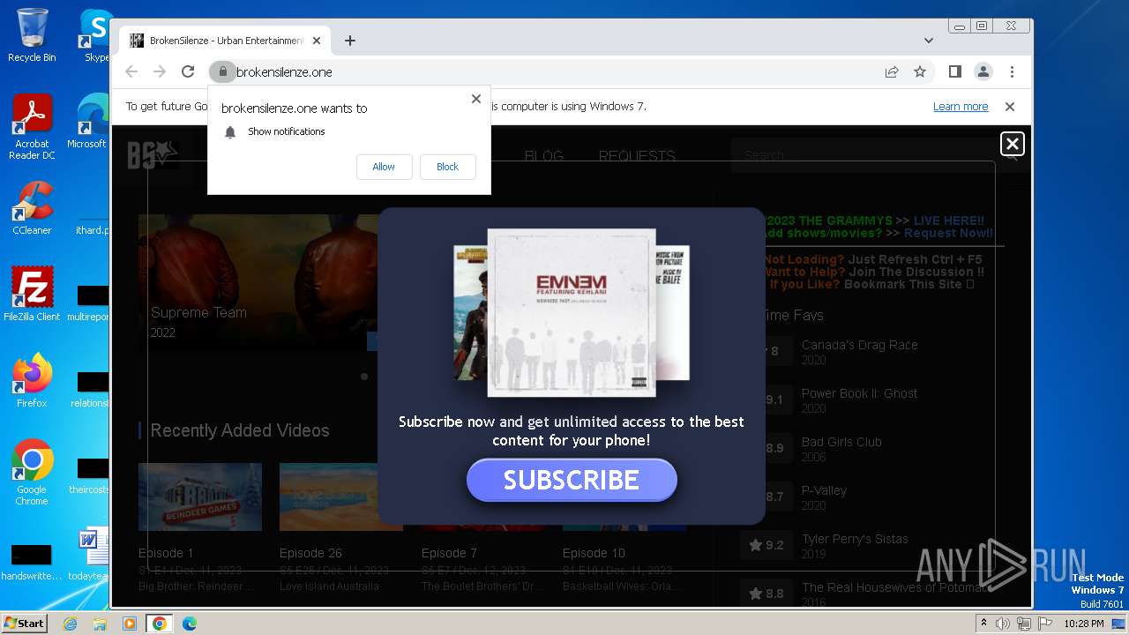Close the BrokenSilenze tab
1129x635 pixels.
[x=317, y=41]
